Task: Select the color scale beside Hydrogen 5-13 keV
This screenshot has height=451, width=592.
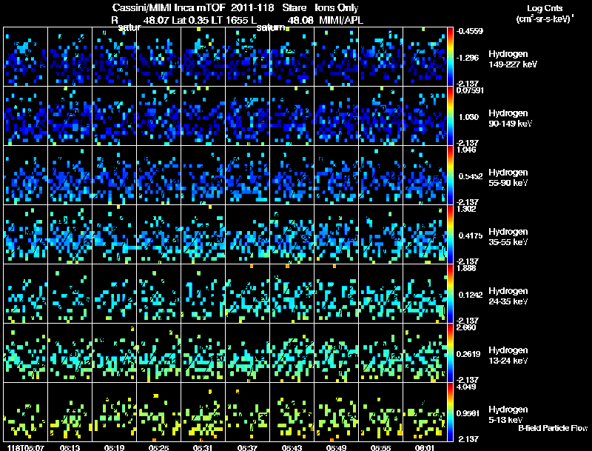Action: point(451,412)
